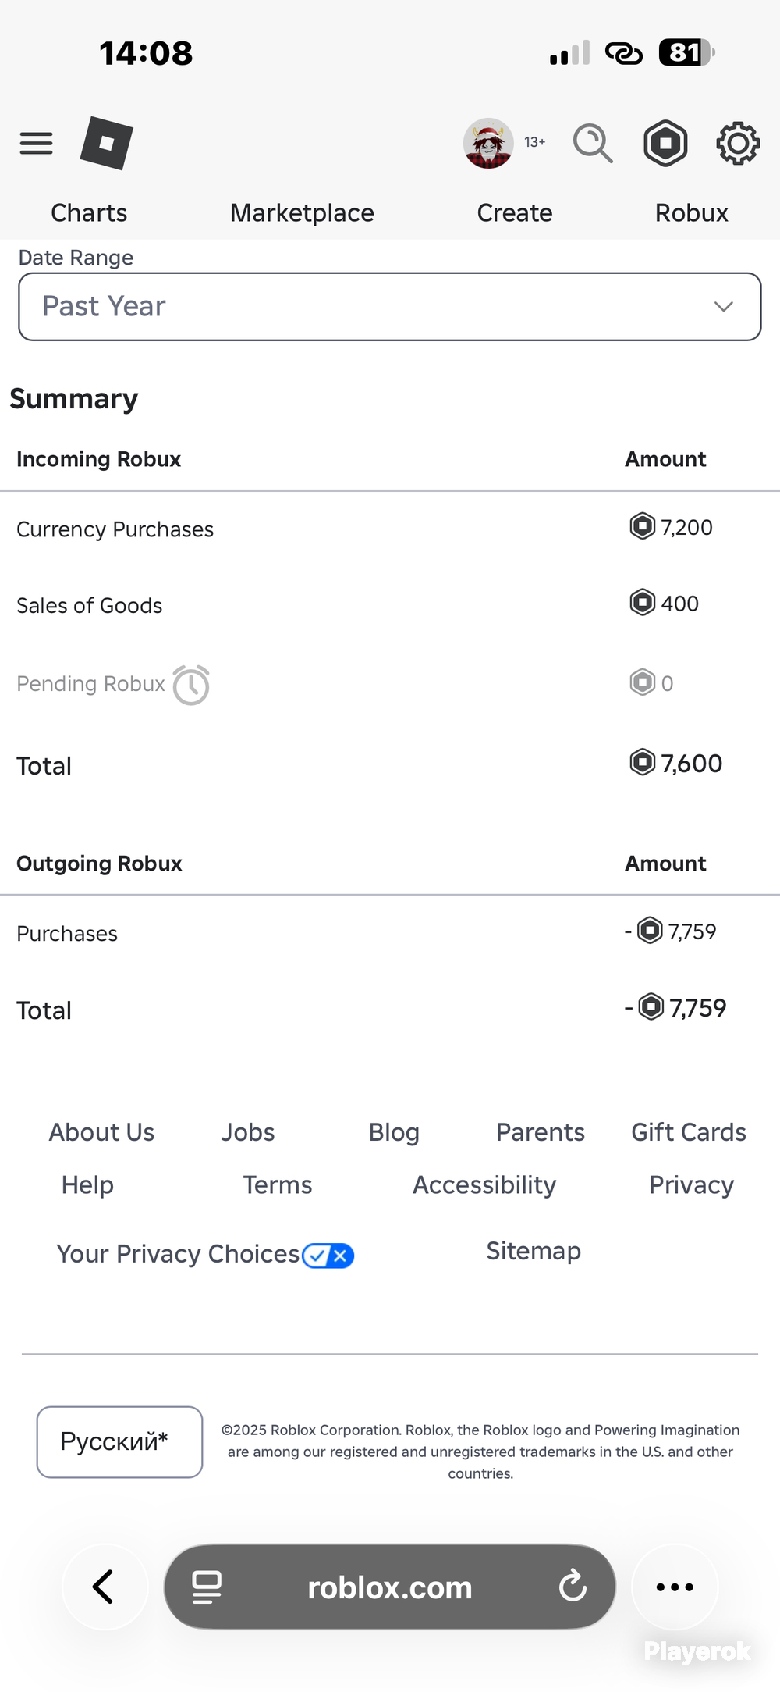Open page tabs icon in address bar

[207, 1587]
